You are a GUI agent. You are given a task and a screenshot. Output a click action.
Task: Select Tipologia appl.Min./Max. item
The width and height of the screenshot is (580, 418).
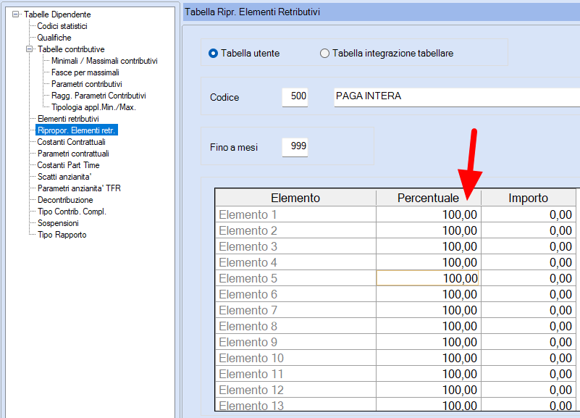93,107
